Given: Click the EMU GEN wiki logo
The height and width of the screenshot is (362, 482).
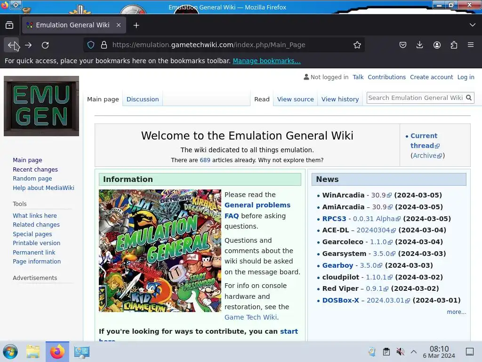Looking at the screenshot, I should click(x=41, y=106).
